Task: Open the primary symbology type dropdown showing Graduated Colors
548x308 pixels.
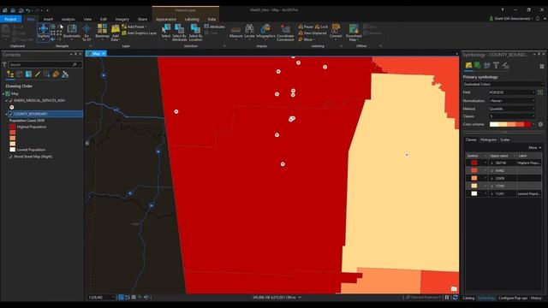Action: 503,84
